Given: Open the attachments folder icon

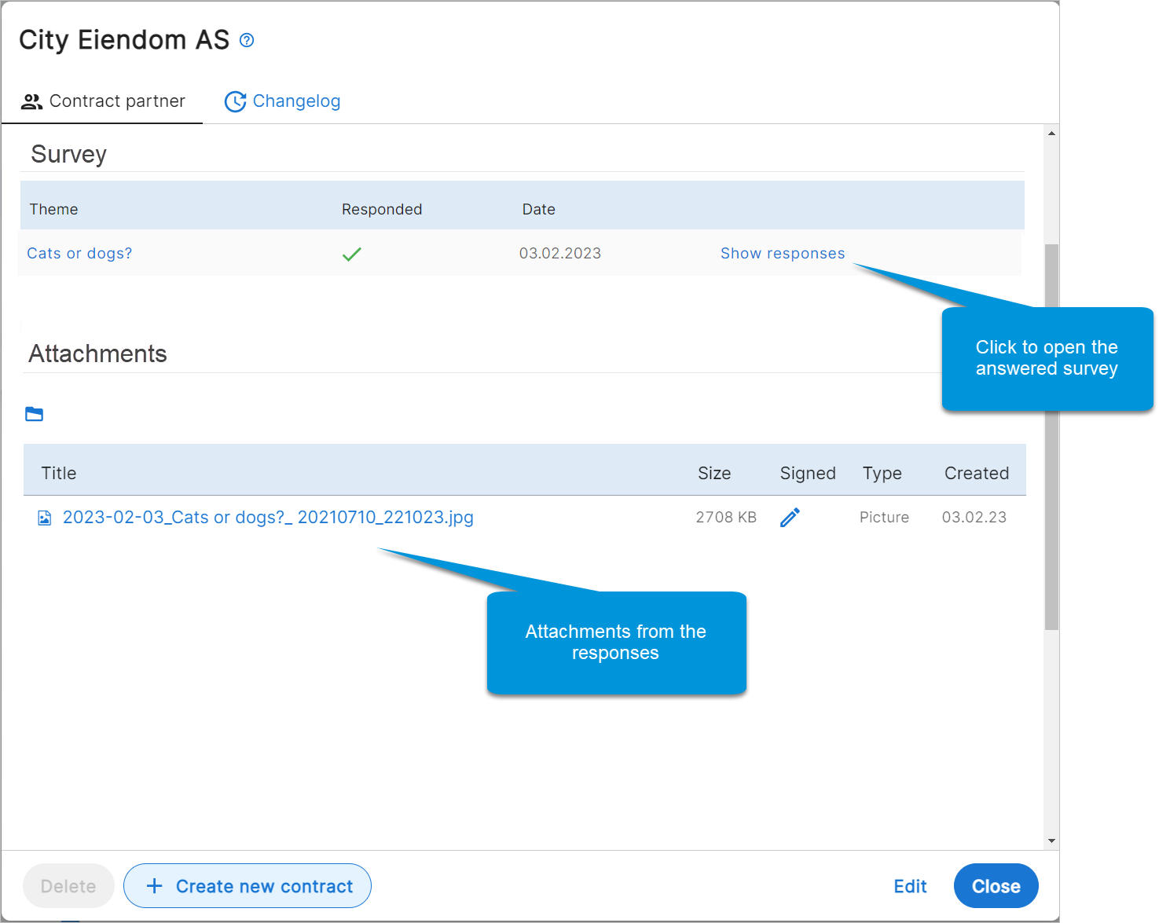Looking at the screenshot, I should [35, 414].
